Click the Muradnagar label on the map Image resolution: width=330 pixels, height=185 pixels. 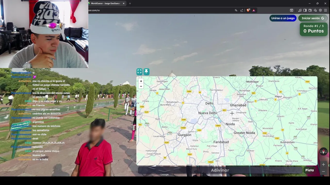coord(245,91)
